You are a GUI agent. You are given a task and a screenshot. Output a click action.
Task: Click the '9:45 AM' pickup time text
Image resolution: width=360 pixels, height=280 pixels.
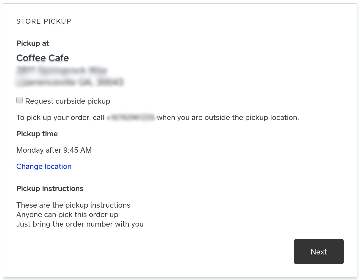click(78, 150)
